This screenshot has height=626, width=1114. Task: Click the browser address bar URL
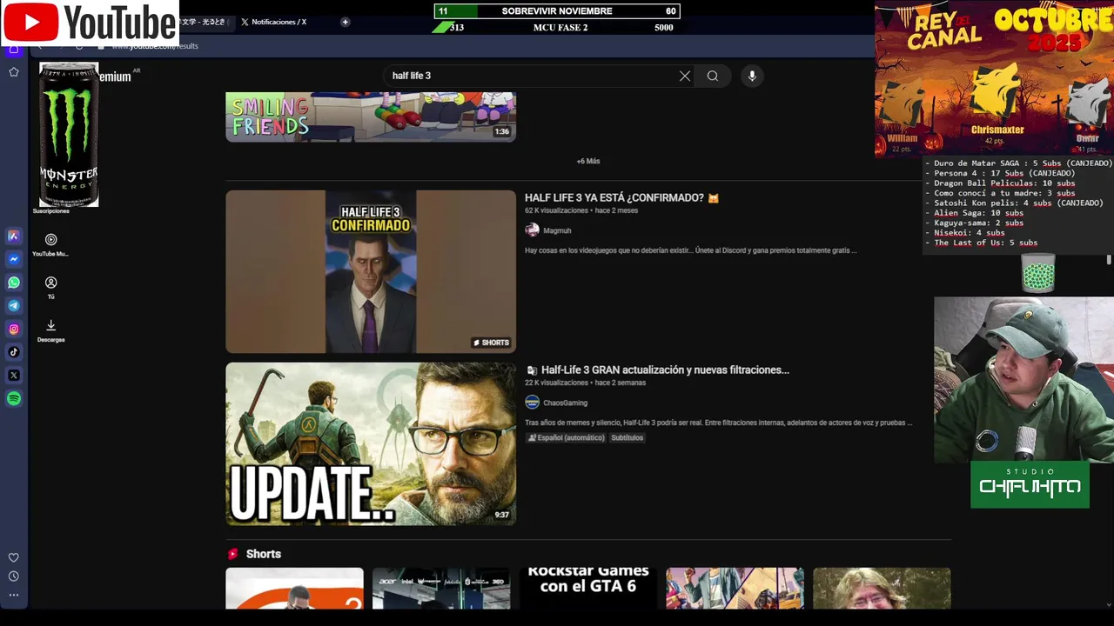155,46
